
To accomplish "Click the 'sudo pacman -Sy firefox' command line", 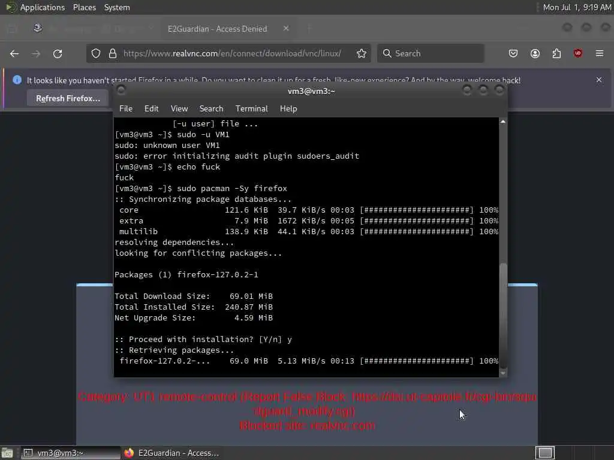I will click(x=201, y=189).
